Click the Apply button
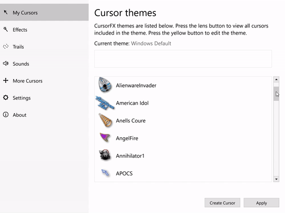Viewport: 285px width, 213px height. (261, 203)
